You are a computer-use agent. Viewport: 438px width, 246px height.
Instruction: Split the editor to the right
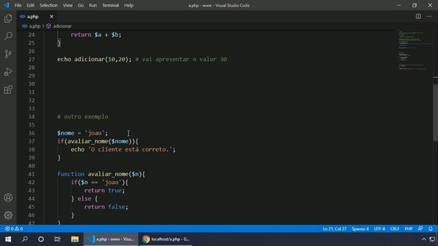[418, 16]
